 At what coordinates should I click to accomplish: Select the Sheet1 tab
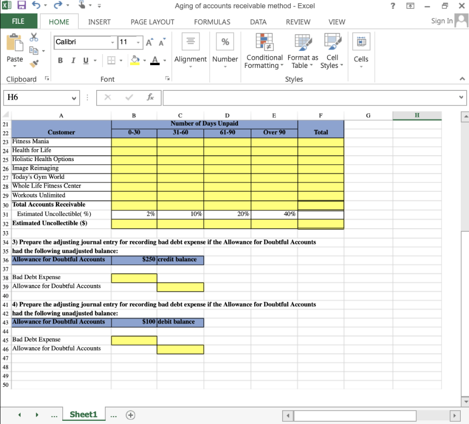83,414
